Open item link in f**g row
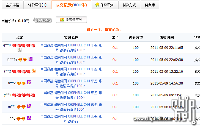 tap(71, 119)
